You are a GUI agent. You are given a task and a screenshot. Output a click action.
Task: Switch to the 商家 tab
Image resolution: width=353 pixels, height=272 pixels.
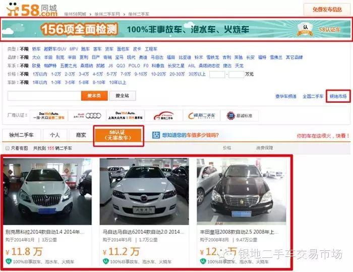click(81, 135)
